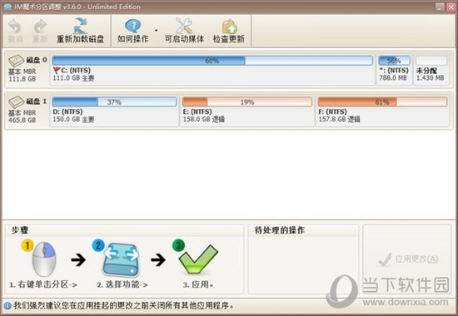This screenshot has height=316, width=458.
Task: Click the '1. 右键单击分区->' step text
Action: pyautogui.click(x=43, y=284)
